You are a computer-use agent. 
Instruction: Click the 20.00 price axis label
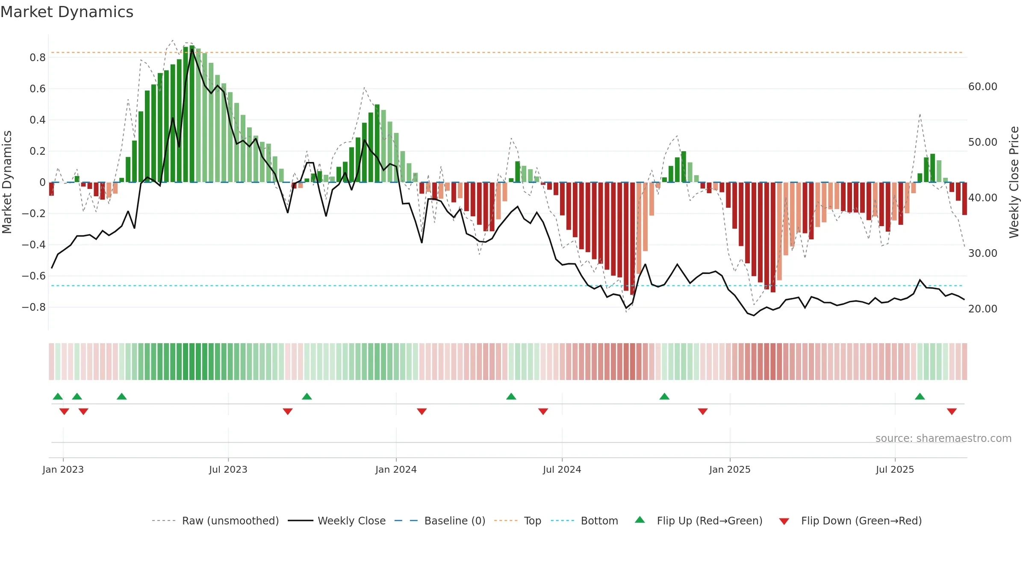click(983, 309)
